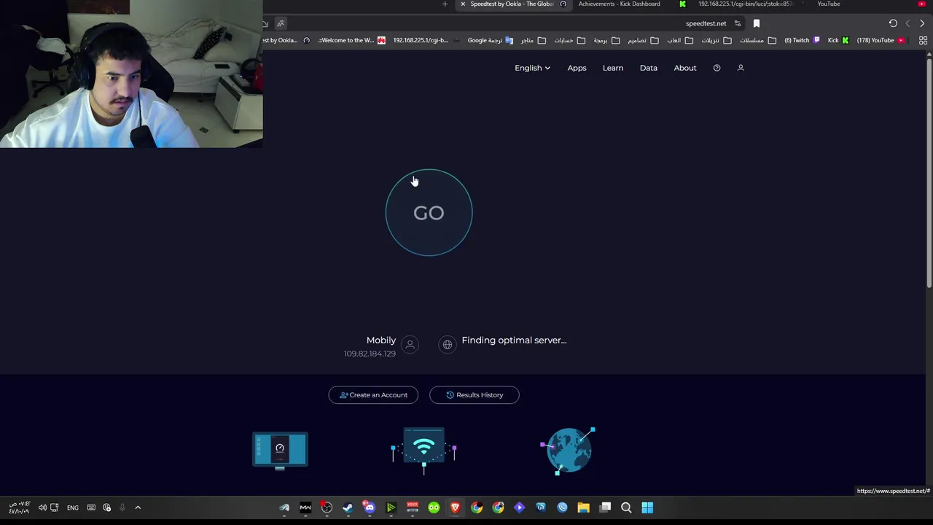Click the account login person icon in header
The width and height of the screenshot is (933, 525).
pos(741,68)
